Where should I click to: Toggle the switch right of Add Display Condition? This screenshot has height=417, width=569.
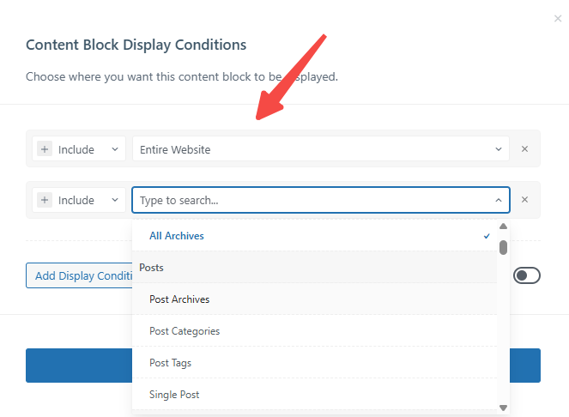[x=527, y=275]
